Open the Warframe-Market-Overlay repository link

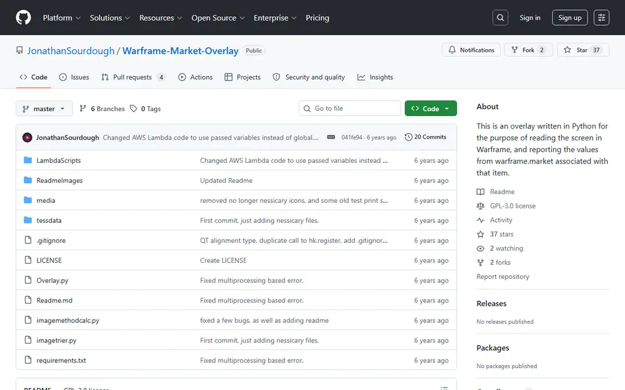point(180,51)
